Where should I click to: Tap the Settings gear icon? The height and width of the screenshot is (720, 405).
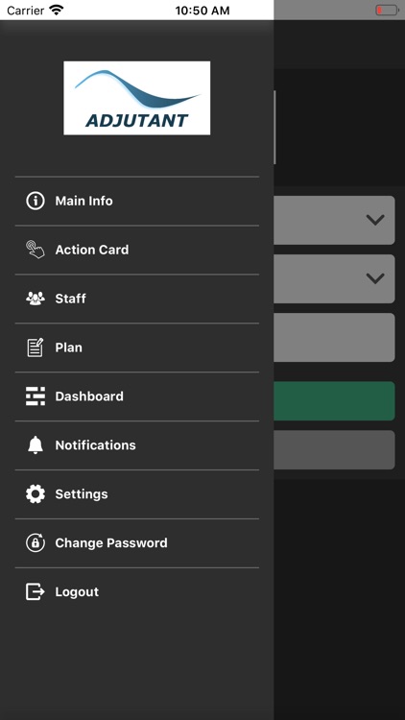pos(36,493)
